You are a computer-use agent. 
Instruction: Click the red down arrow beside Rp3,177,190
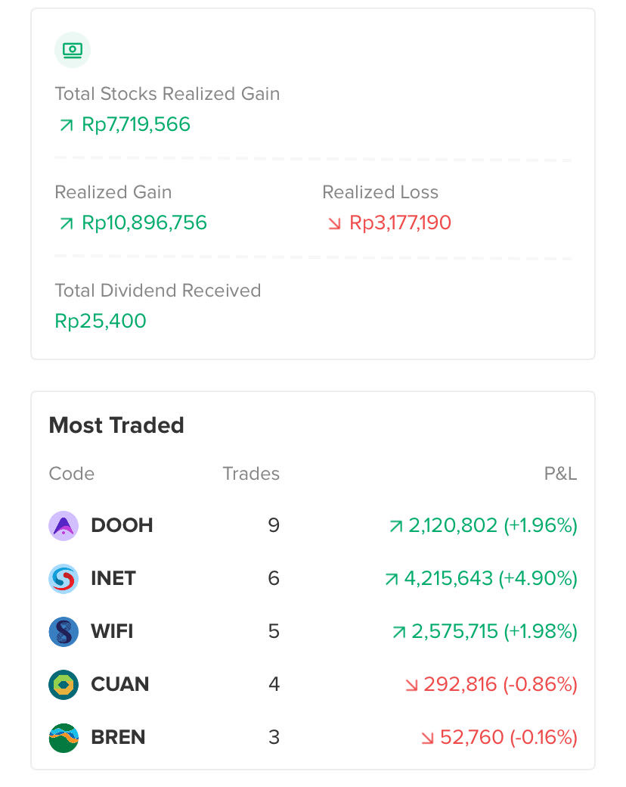(334, 223)
